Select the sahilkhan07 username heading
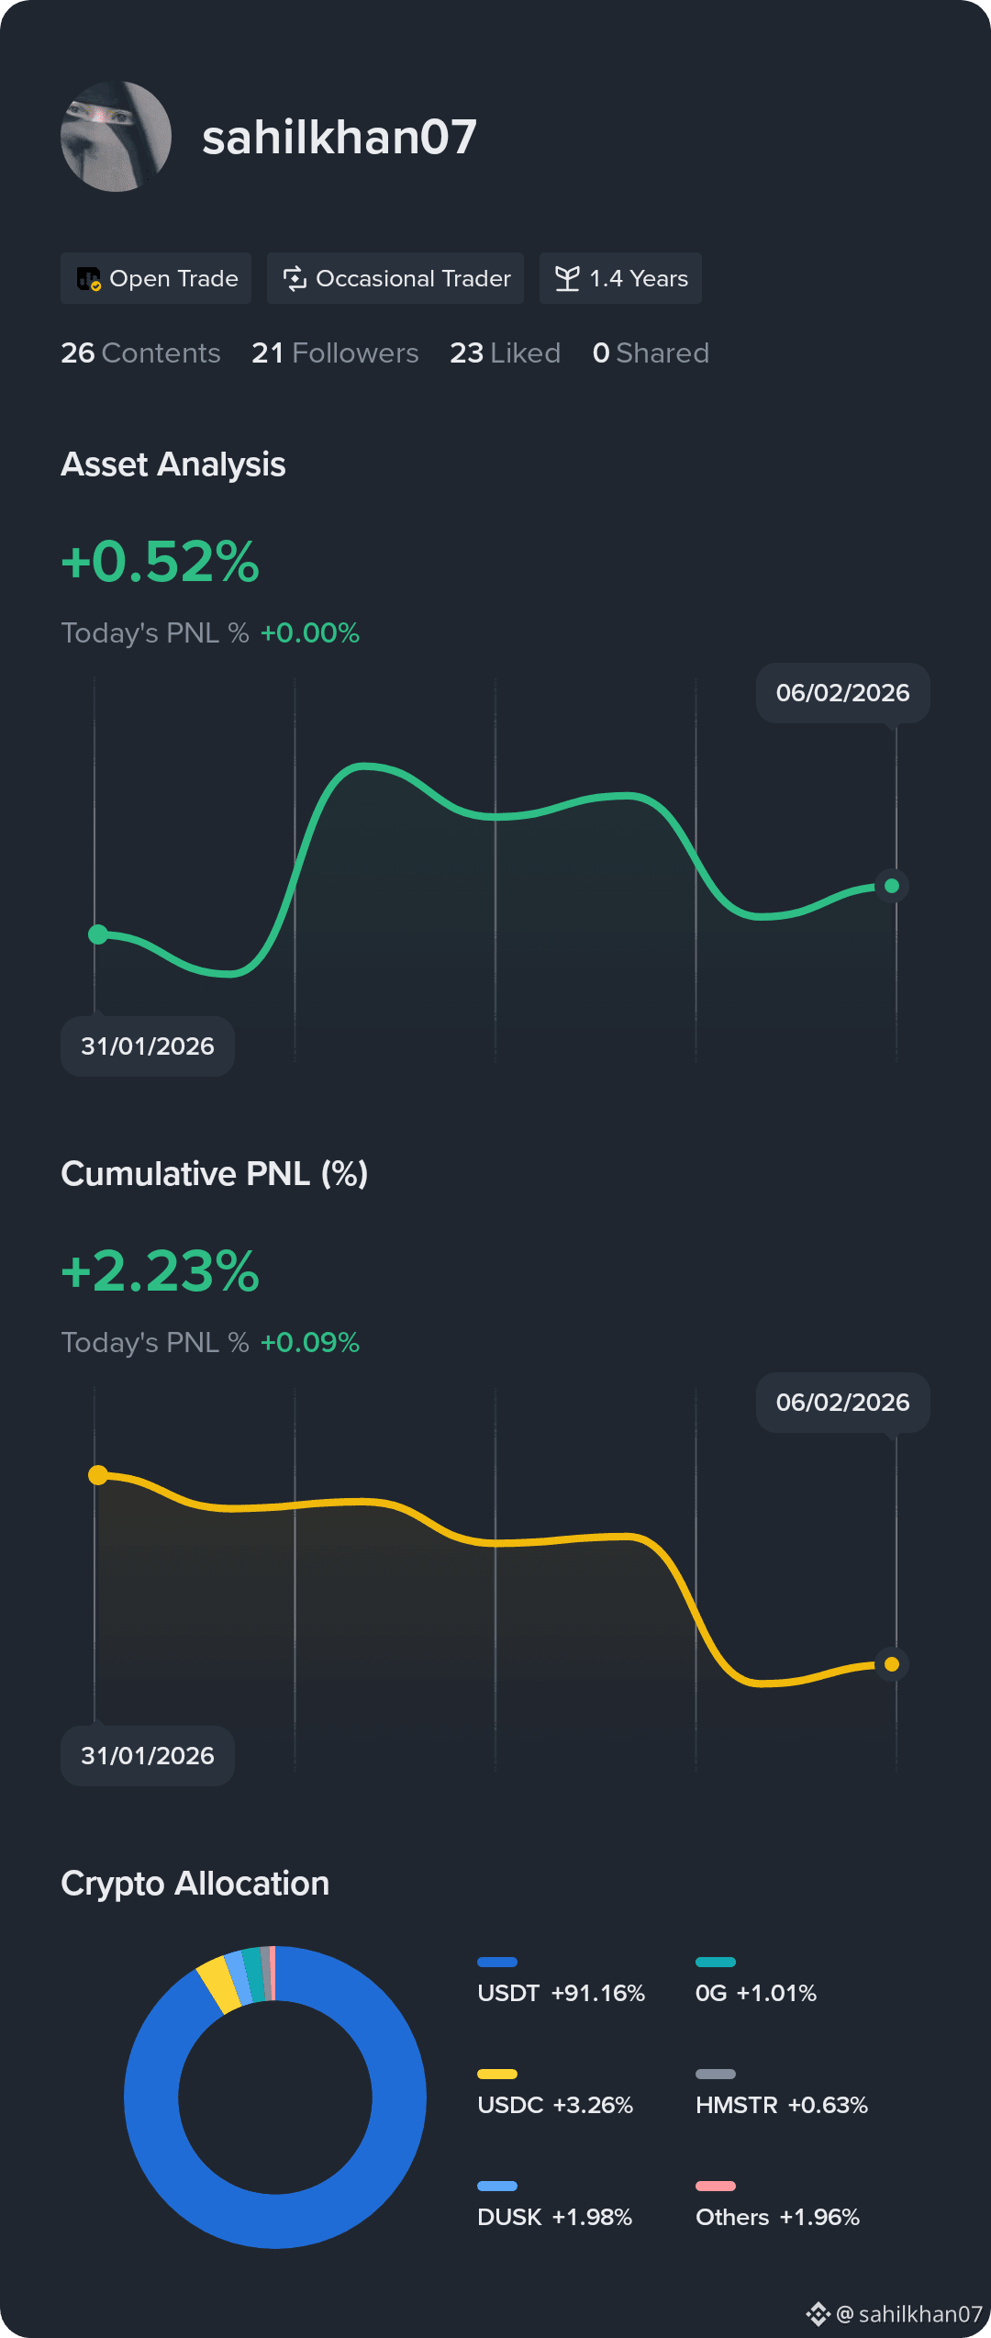 [340, 137]
